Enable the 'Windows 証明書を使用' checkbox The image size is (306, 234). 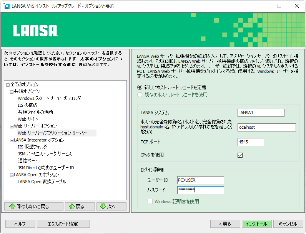tap(150, 202)
